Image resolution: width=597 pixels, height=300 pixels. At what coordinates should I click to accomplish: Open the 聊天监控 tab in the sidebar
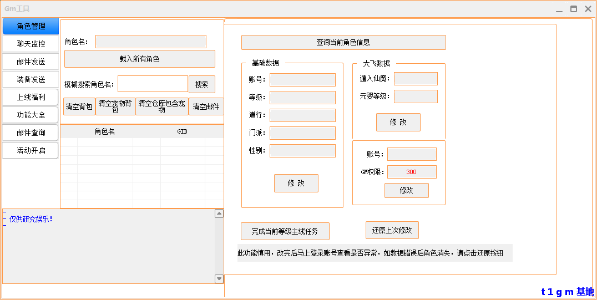31,44
